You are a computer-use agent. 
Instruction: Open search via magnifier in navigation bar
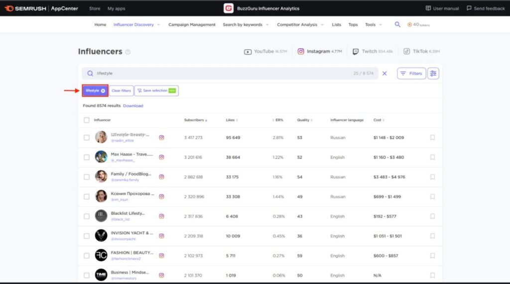click(397, 24)
